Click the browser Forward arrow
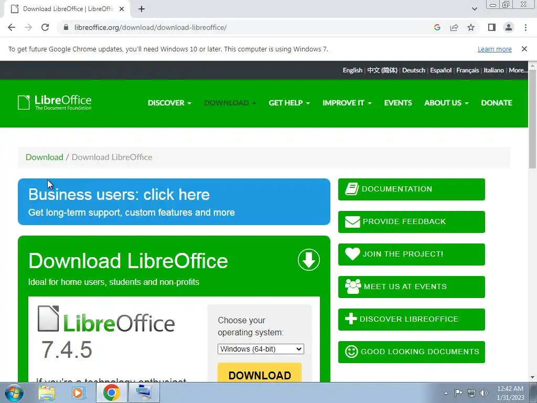The width and height of the screenshot is (537, 403). click(28, 27)
